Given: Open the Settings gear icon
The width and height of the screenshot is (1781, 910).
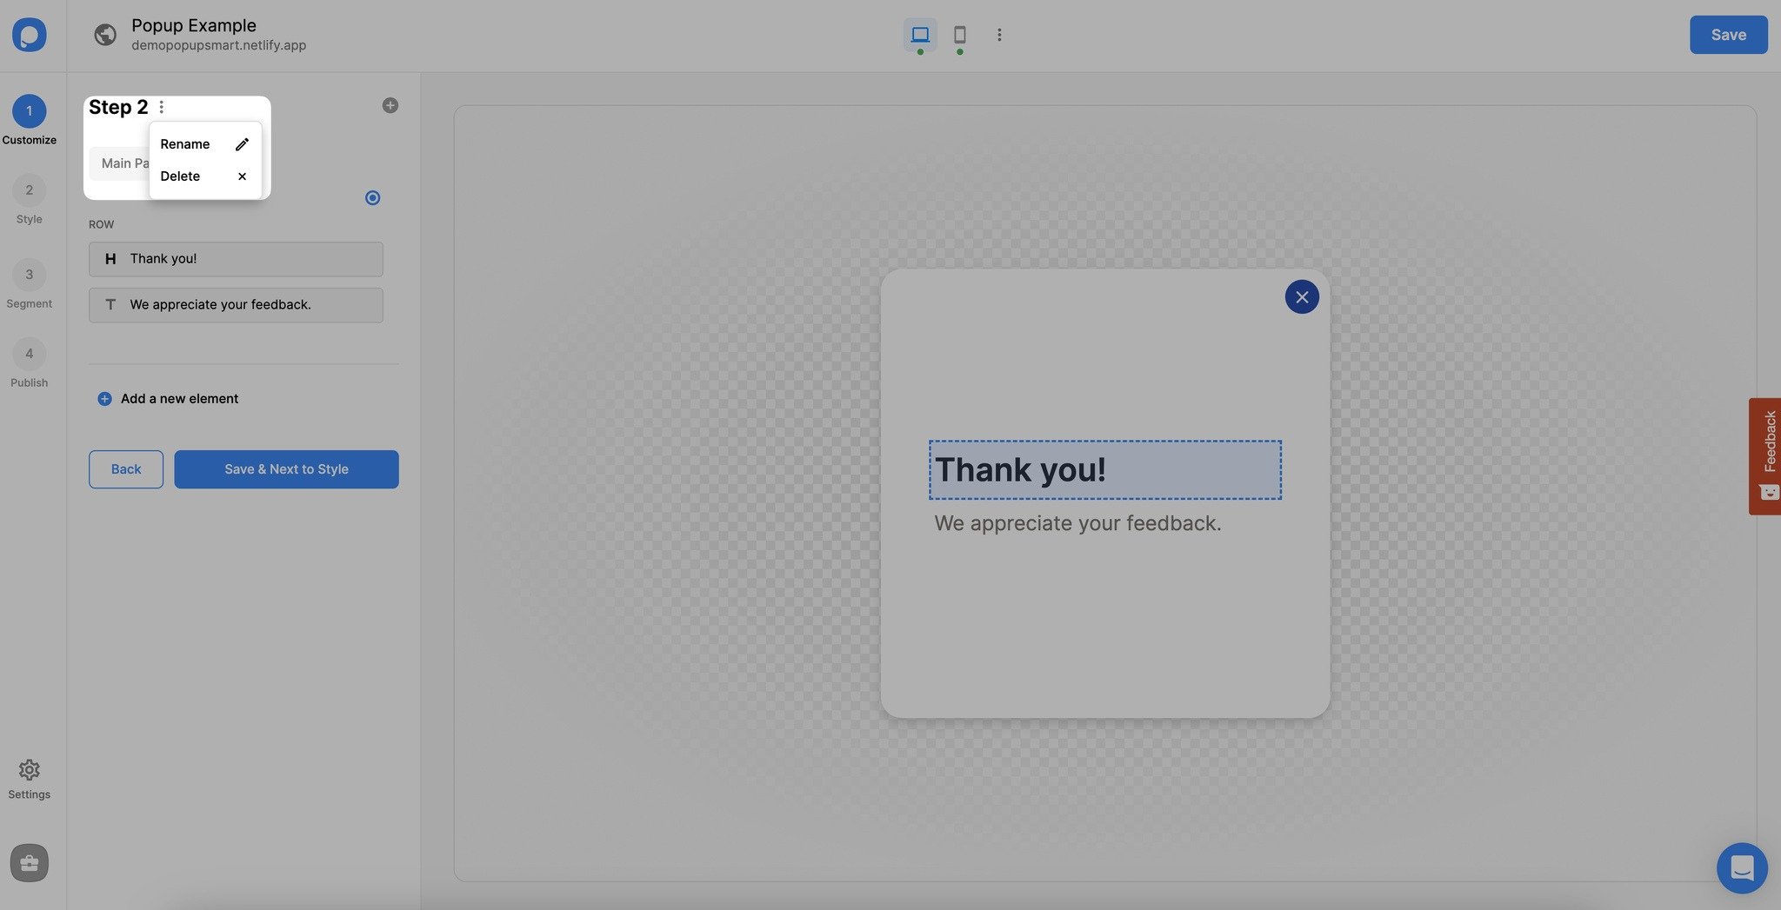Looking at the screenshot, I should point(29,770).
